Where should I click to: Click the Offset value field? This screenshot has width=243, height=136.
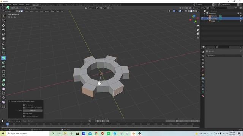point(33,111)
